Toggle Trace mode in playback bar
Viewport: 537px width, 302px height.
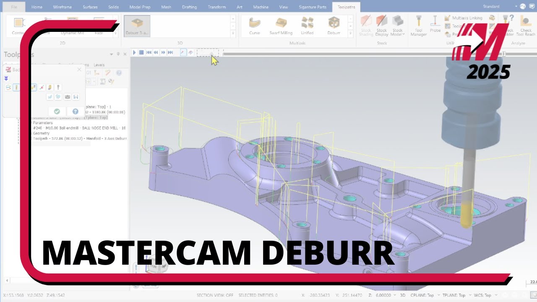click(x=183, y=52)
